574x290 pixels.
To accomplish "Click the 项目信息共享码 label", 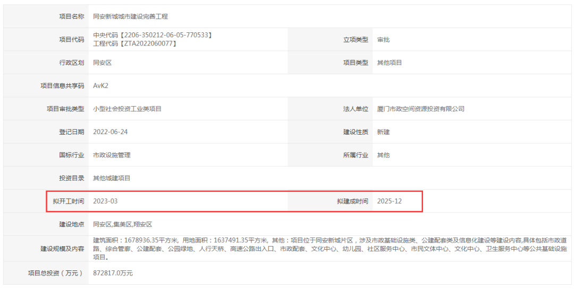I will [x=62, y=86].
